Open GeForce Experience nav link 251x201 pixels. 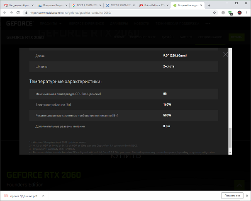[x=86, y=24]
